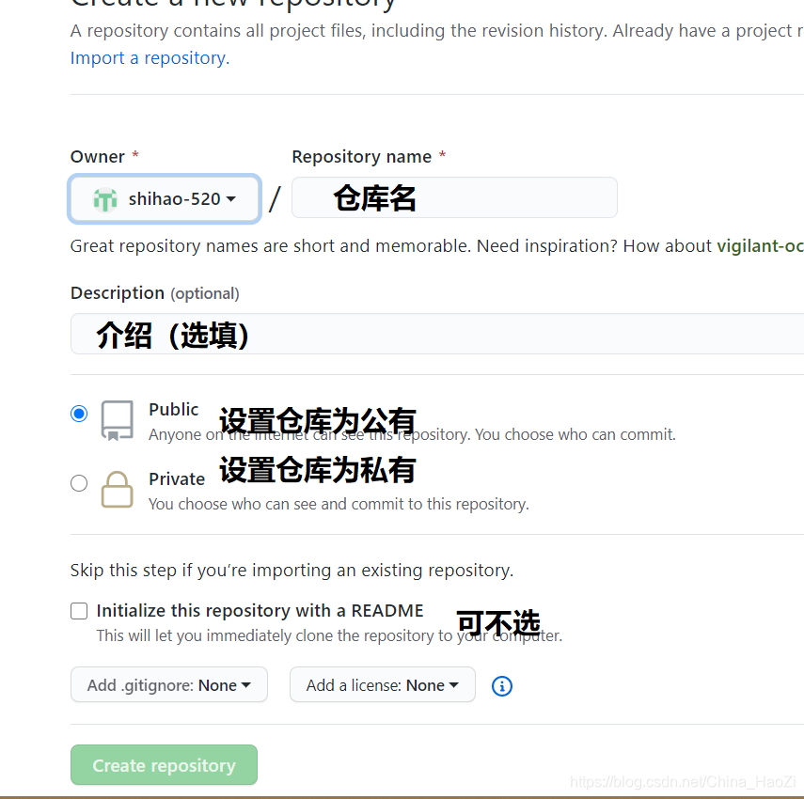Click the Owner field label

97,156
